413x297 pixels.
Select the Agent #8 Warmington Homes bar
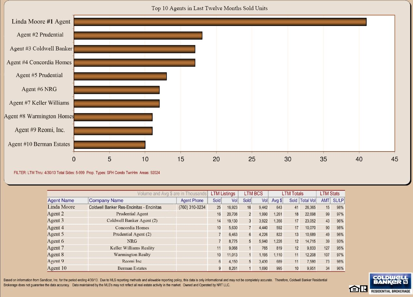pos(113,117)
